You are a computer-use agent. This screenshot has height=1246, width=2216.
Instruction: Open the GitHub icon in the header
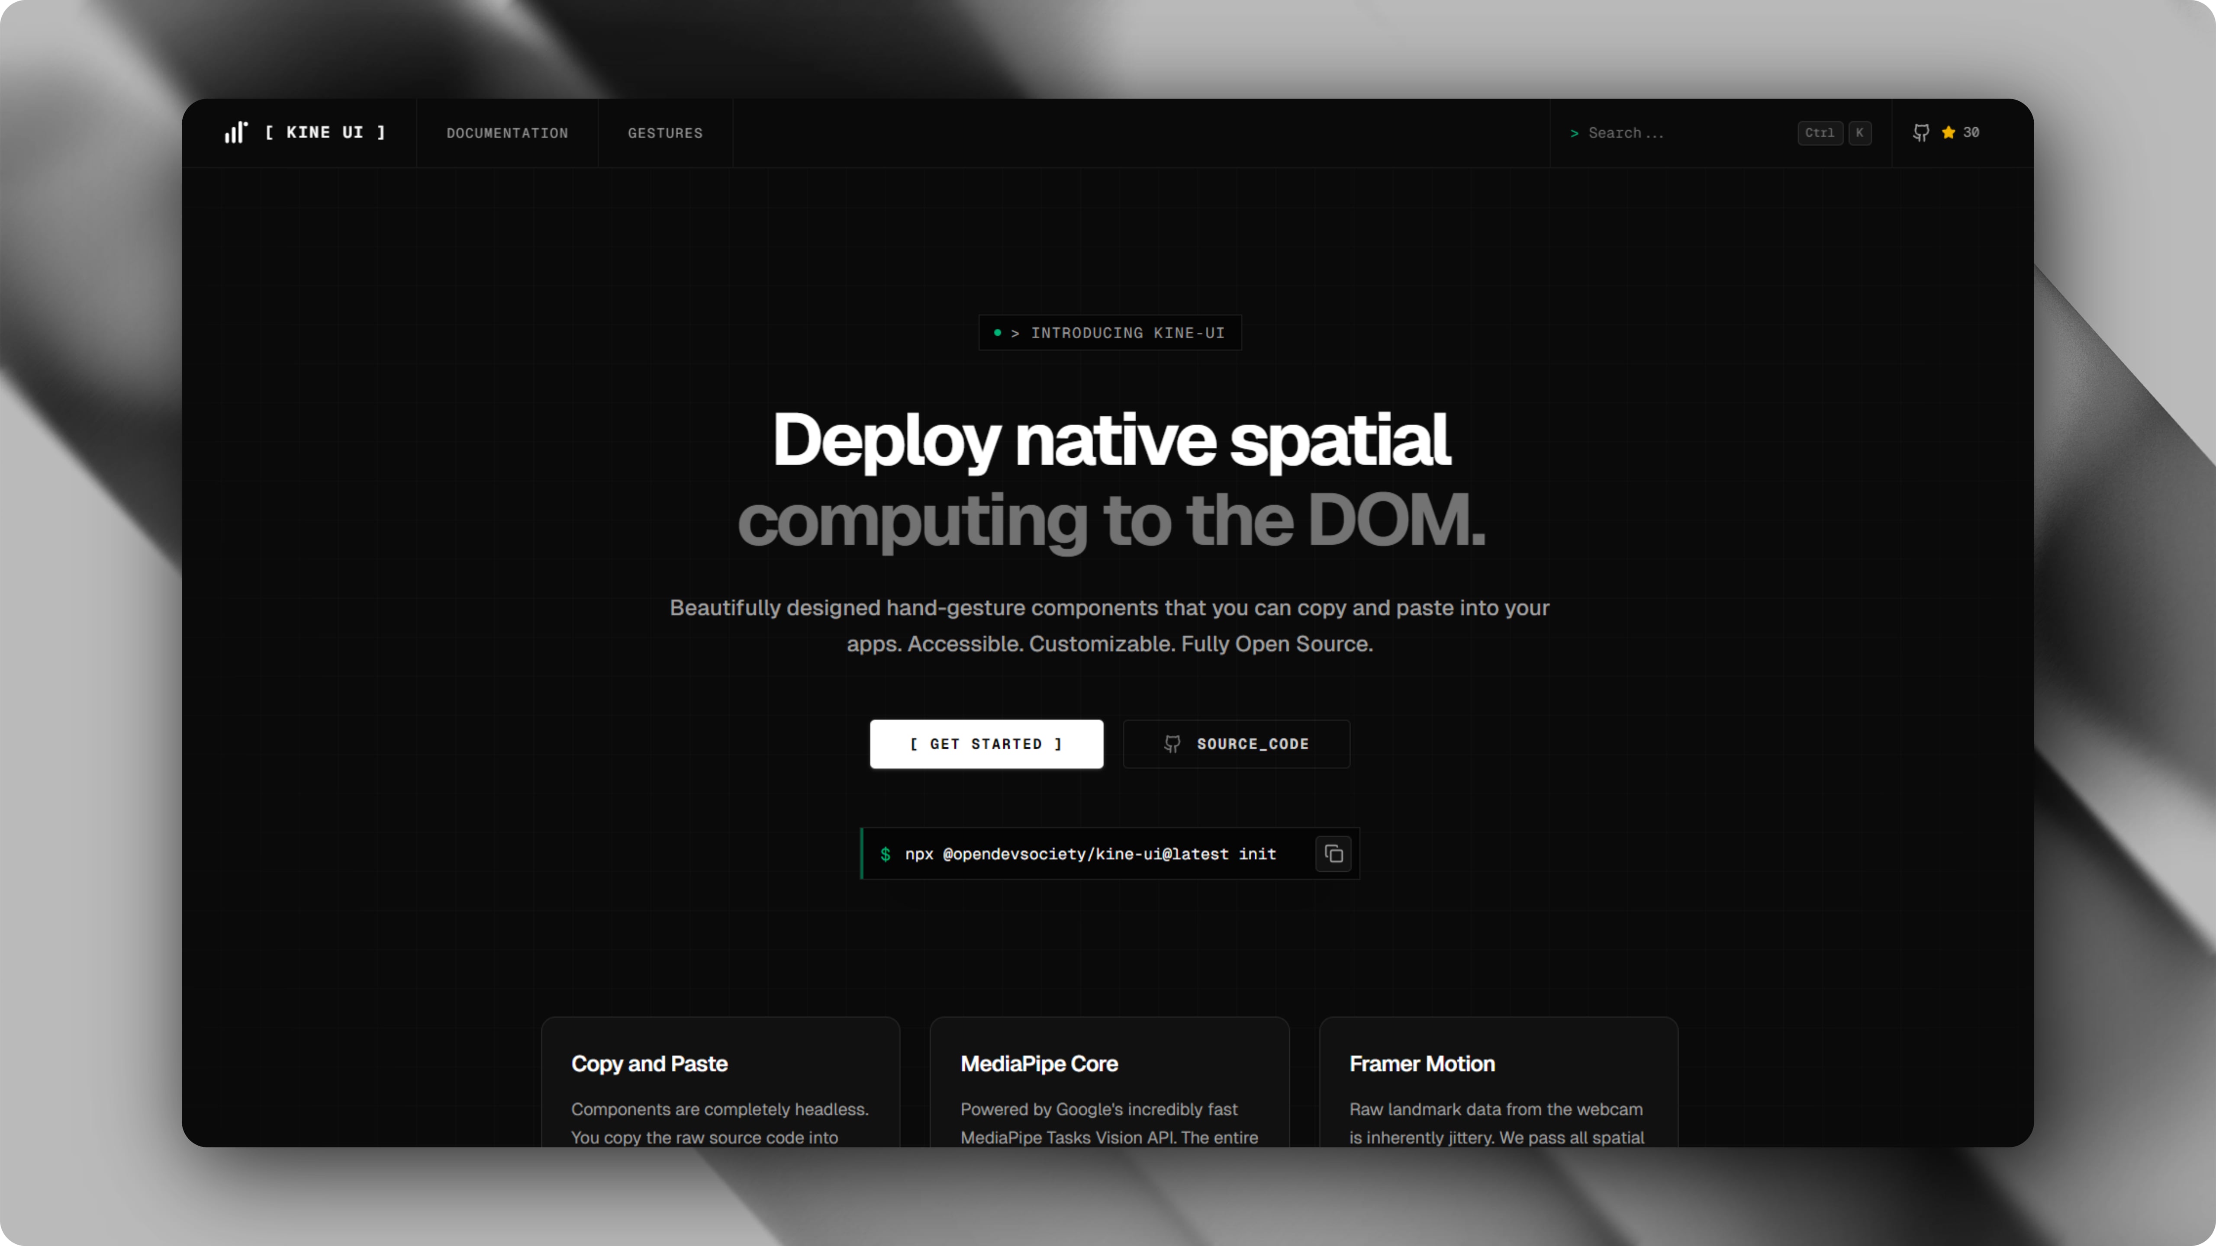click(x=1920, y=132)
